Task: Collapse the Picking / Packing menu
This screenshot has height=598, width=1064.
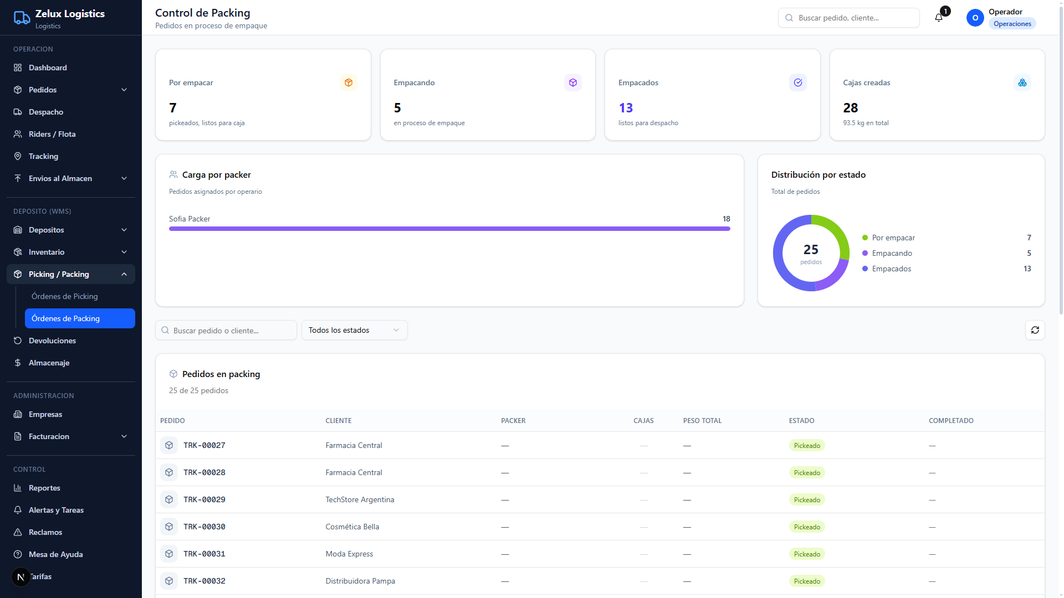Action: coord(71,274)
